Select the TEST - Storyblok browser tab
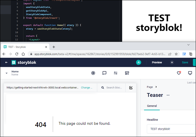 pyautogui.click(x=25, y=47)
